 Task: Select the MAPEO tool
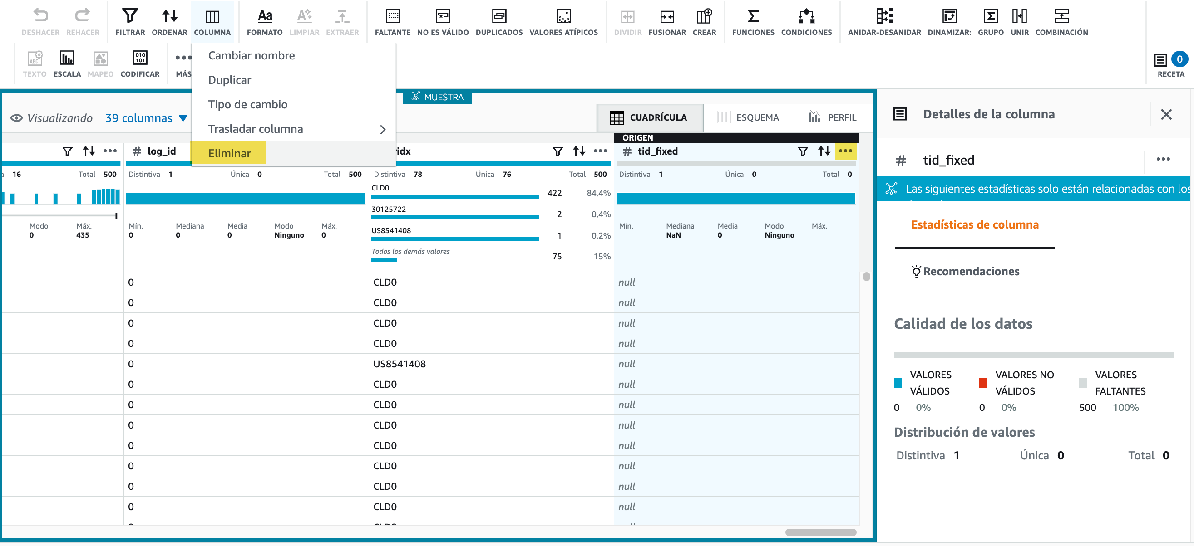tap(101, 63)
